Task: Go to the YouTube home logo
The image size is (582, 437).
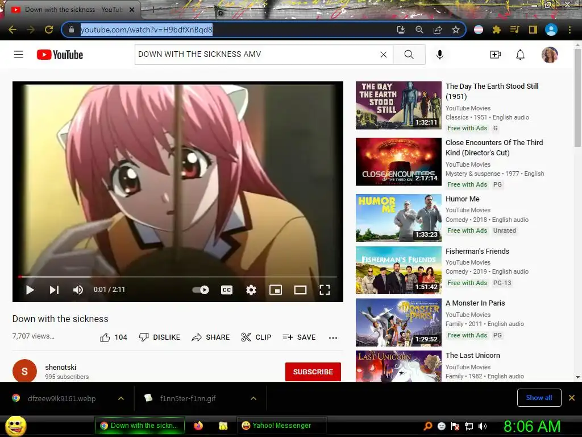Action: [x=60, y=55]
